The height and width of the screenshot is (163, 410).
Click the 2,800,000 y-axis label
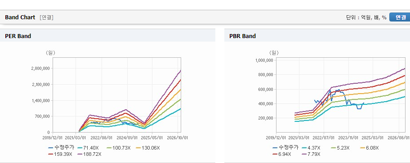coord(40,69)
